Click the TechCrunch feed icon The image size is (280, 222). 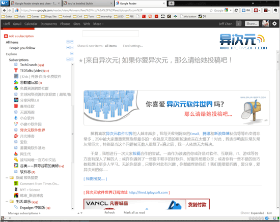tap(16, 65)
